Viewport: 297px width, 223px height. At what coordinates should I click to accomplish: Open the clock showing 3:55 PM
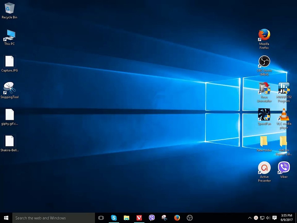tap(286, 218)
